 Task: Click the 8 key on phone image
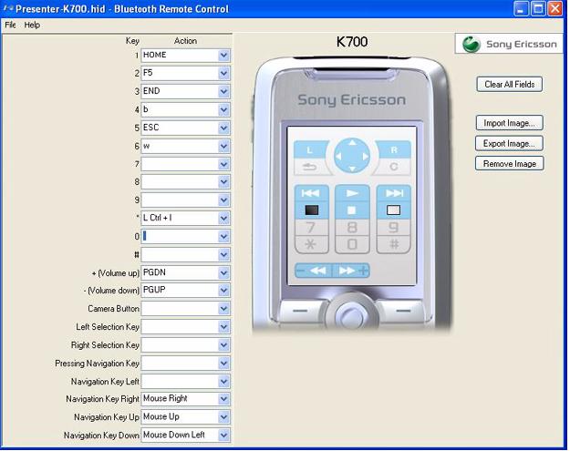tap(352, 227)
